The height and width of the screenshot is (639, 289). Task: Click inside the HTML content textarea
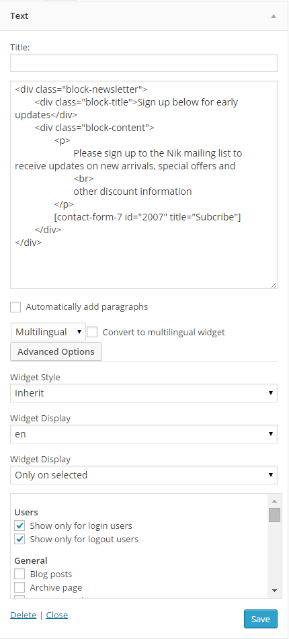(144, 185)
